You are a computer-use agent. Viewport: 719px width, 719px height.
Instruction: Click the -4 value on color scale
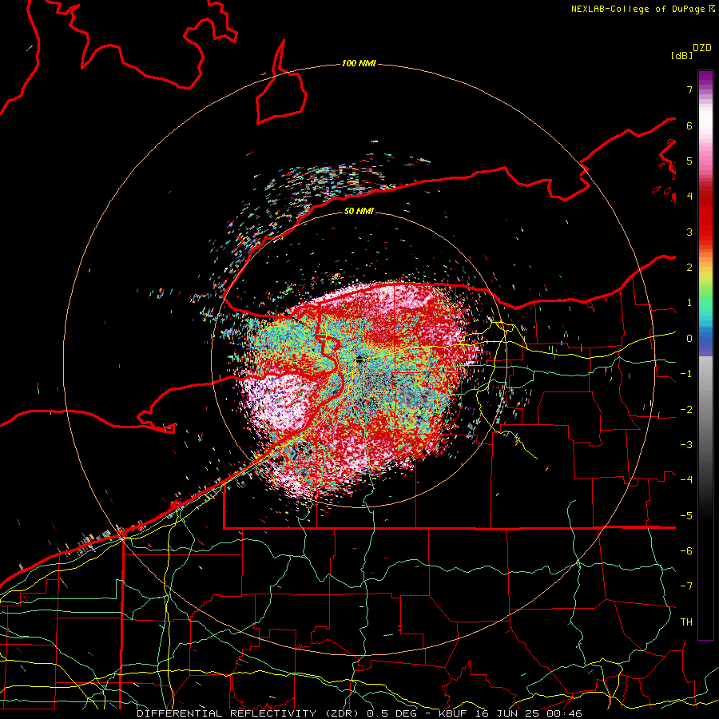point(686,480)
